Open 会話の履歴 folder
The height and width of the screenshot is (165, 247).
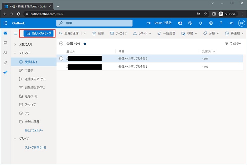pyautogui.click(x=33, y=122)
